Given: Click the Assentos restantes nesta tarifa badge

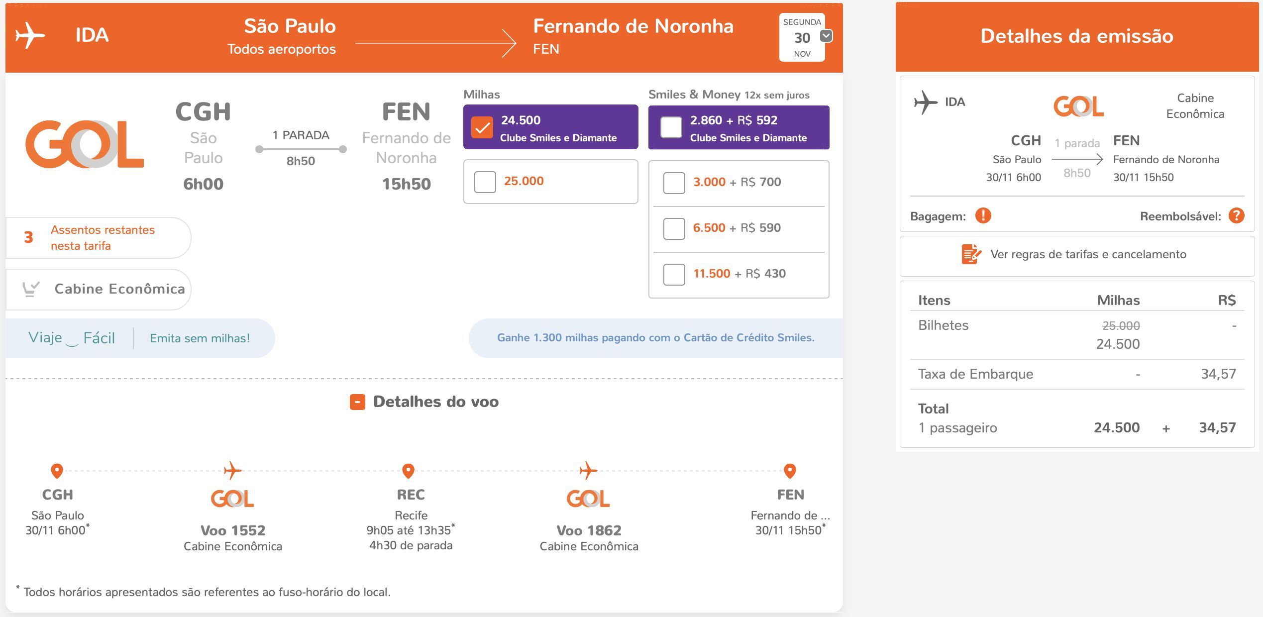Looking at the screenshot, I should tap(99, 238).
